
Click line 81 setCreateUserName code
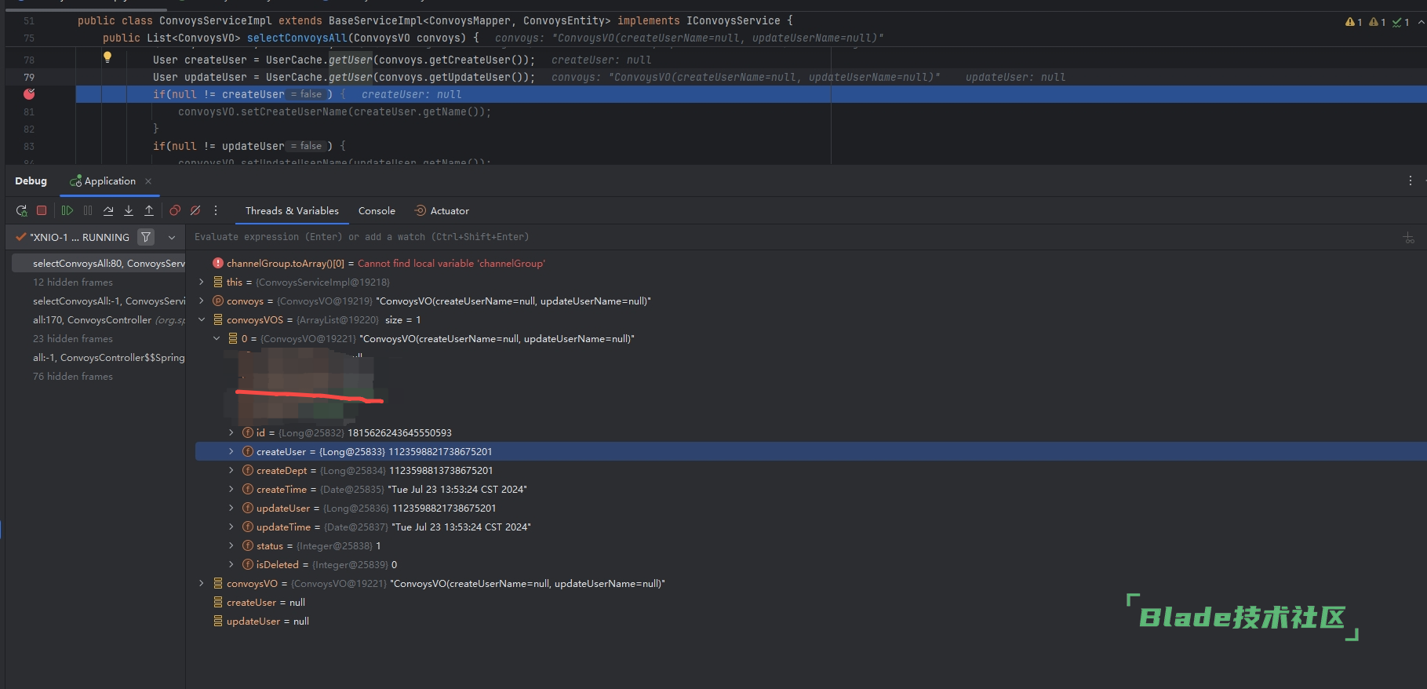334,111
